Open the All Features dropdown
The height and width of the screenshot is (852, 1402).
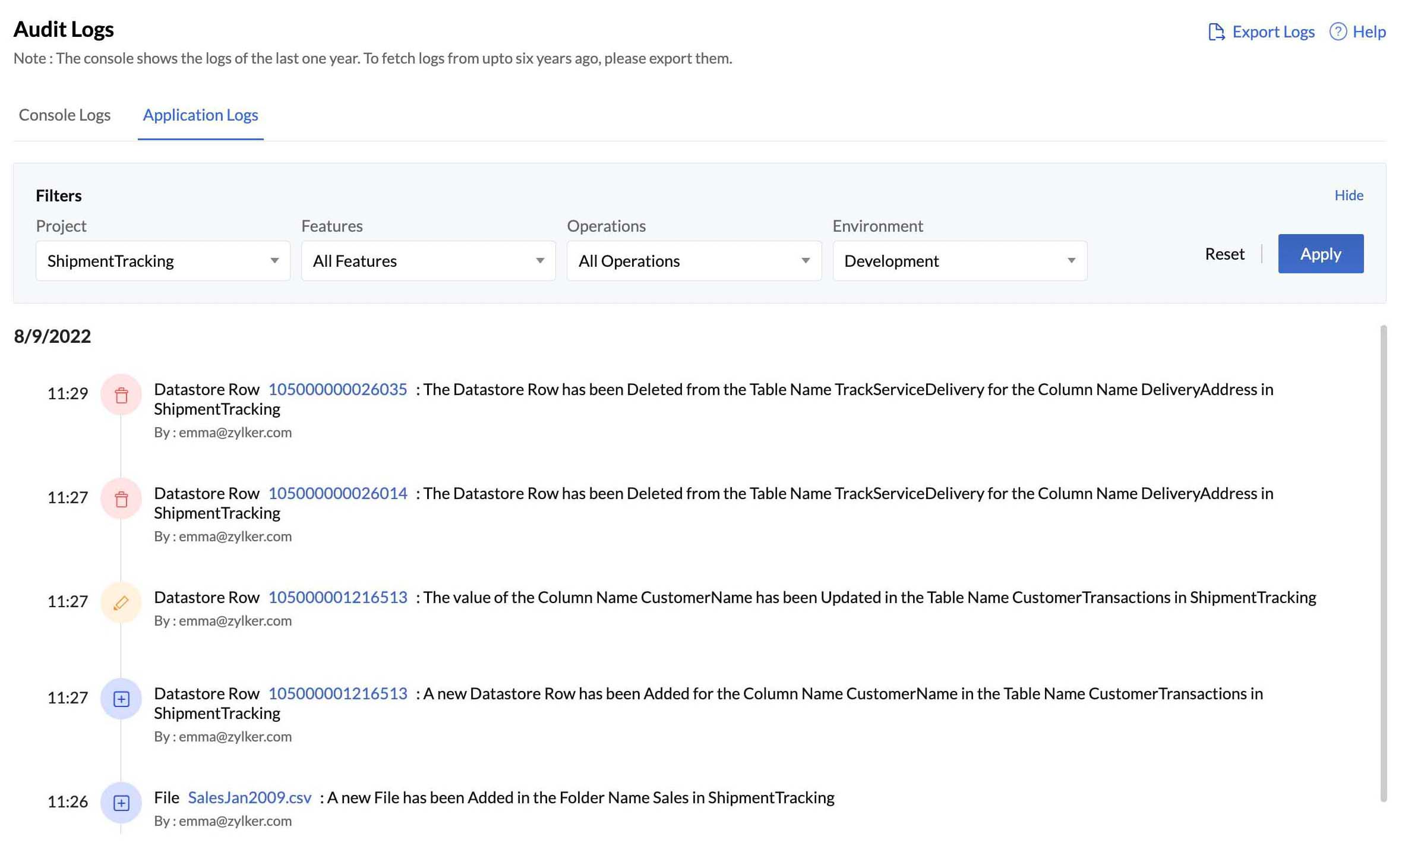(428, 261)
